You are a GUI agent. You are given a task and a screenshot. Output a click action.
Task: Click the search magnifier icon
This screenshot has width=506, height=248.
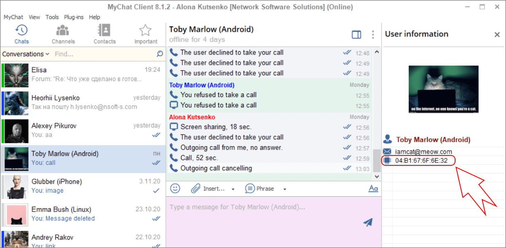coord(160,54)
